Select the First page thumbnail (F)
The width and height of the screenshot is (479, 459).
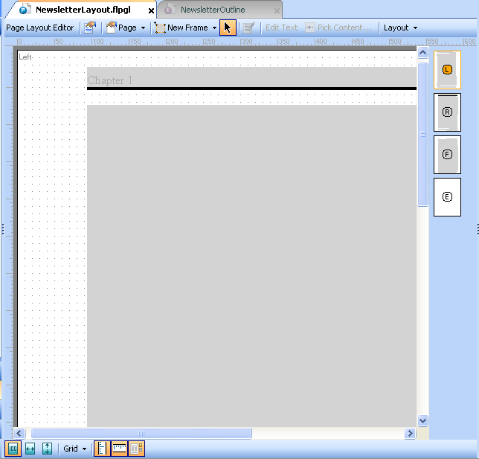pyautogui.click(x=447, y=155)
